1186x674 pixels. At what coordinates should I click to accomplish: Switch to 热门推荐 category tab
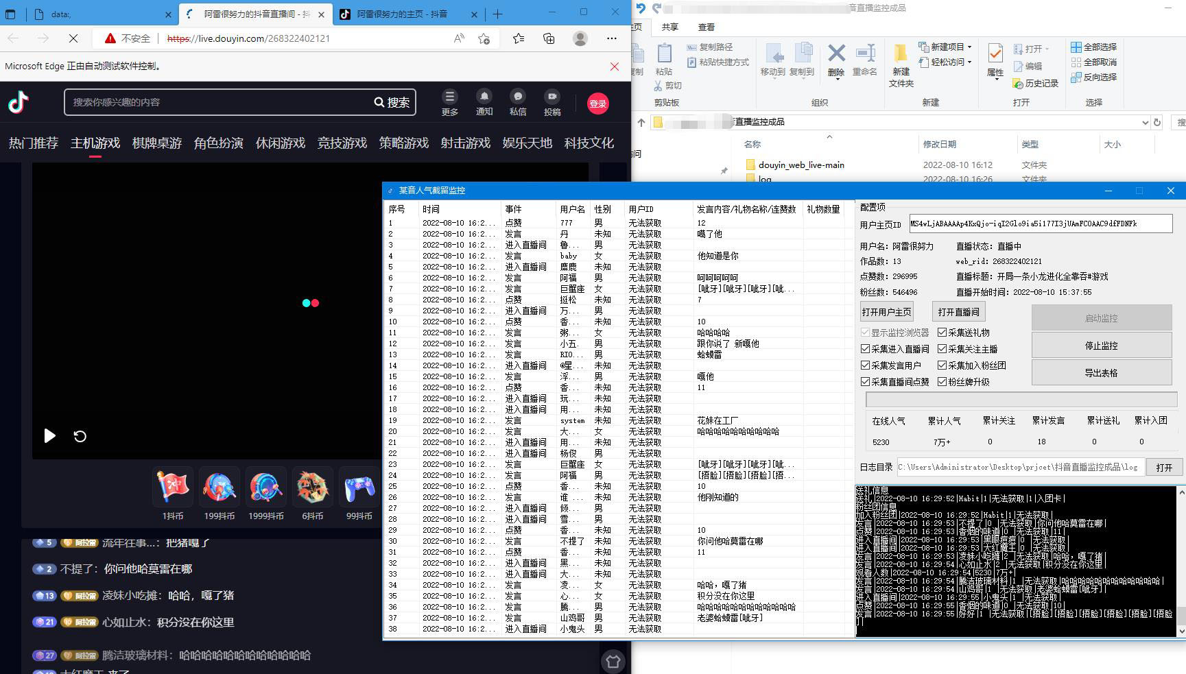(34, 143)
